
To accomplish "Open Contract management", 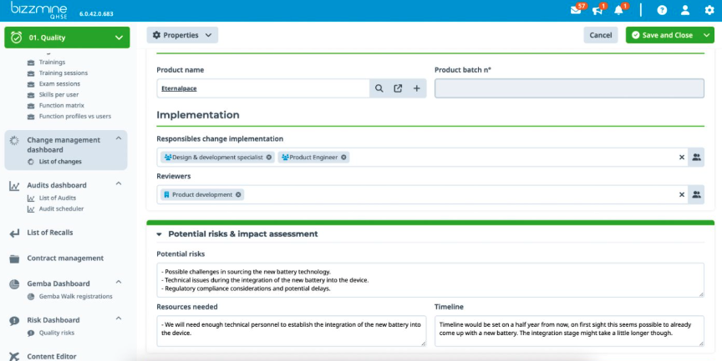I will click(65, 258).
